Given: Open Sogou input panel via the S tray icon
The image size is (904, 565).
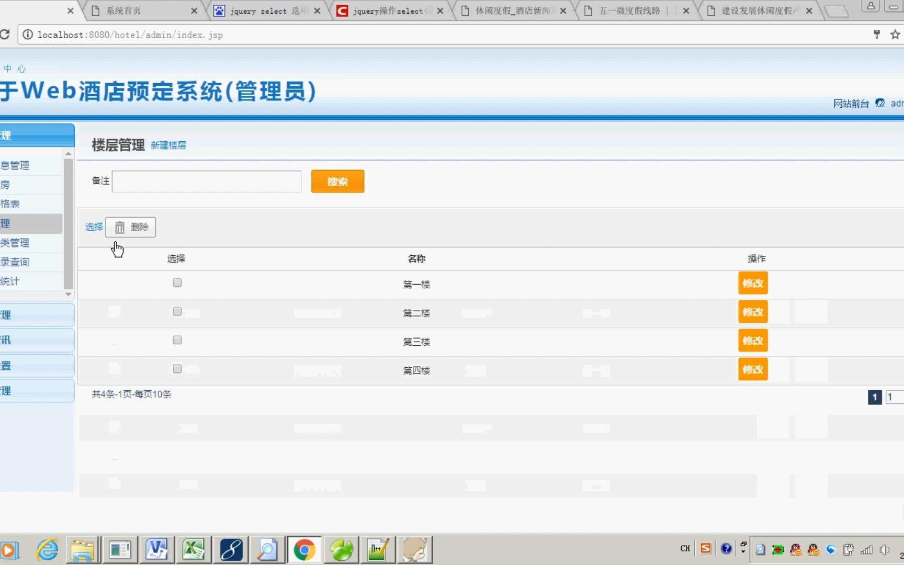Looking at the screenshot, I should 705,549.
